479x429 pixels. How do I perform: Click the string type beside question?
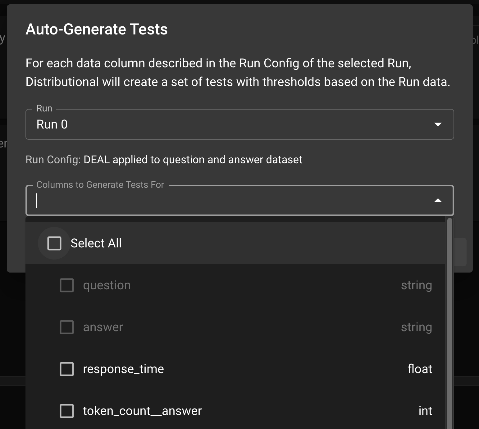click(416, 285)
